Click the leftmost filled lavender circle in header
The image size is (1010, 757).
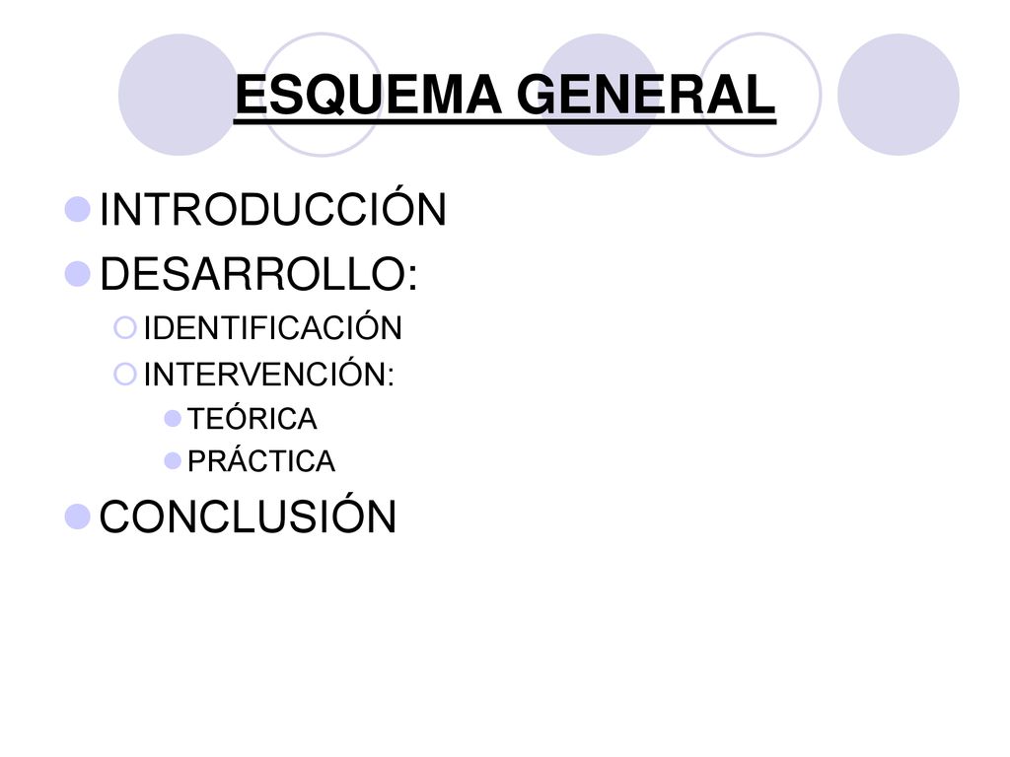[180, 95]
